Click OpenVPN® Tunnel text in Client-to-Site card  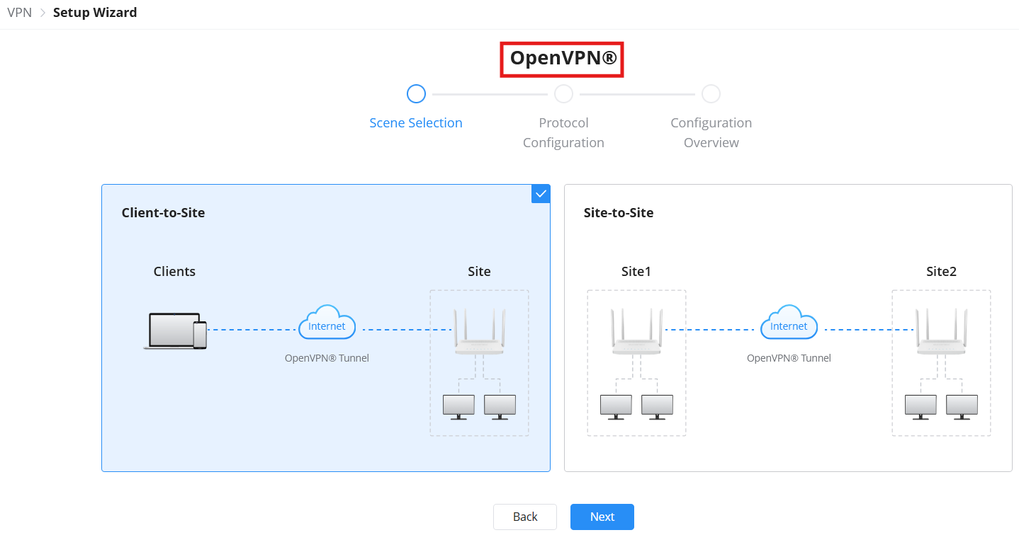(327, 358)
